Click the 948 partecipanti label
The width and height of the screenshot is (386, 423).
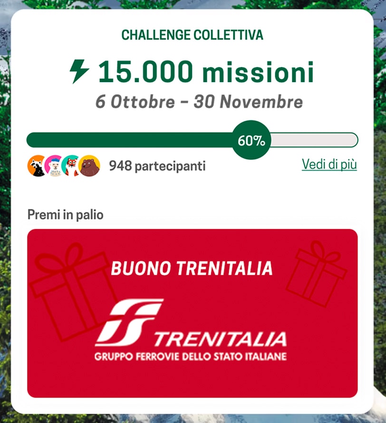pyautogui.click(x=157, y=166)
